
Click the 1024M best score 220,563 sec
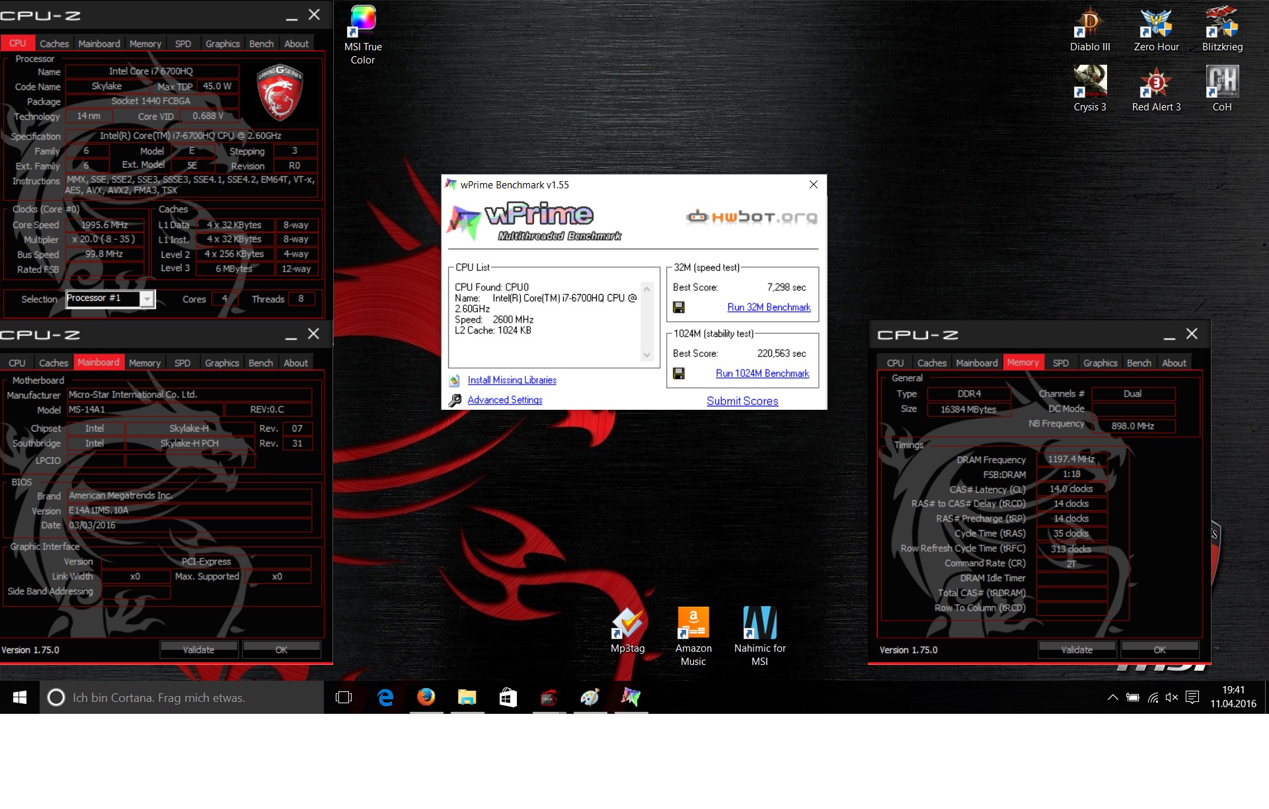pos(781,354)
